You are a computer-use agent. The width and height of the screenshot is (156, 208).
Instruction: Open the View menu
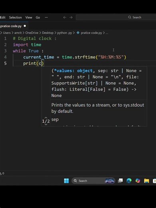29,18
